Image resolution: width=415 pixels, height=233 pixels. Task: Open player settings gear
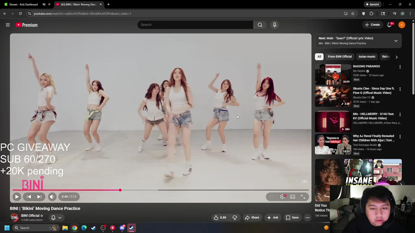coord(282,197)
